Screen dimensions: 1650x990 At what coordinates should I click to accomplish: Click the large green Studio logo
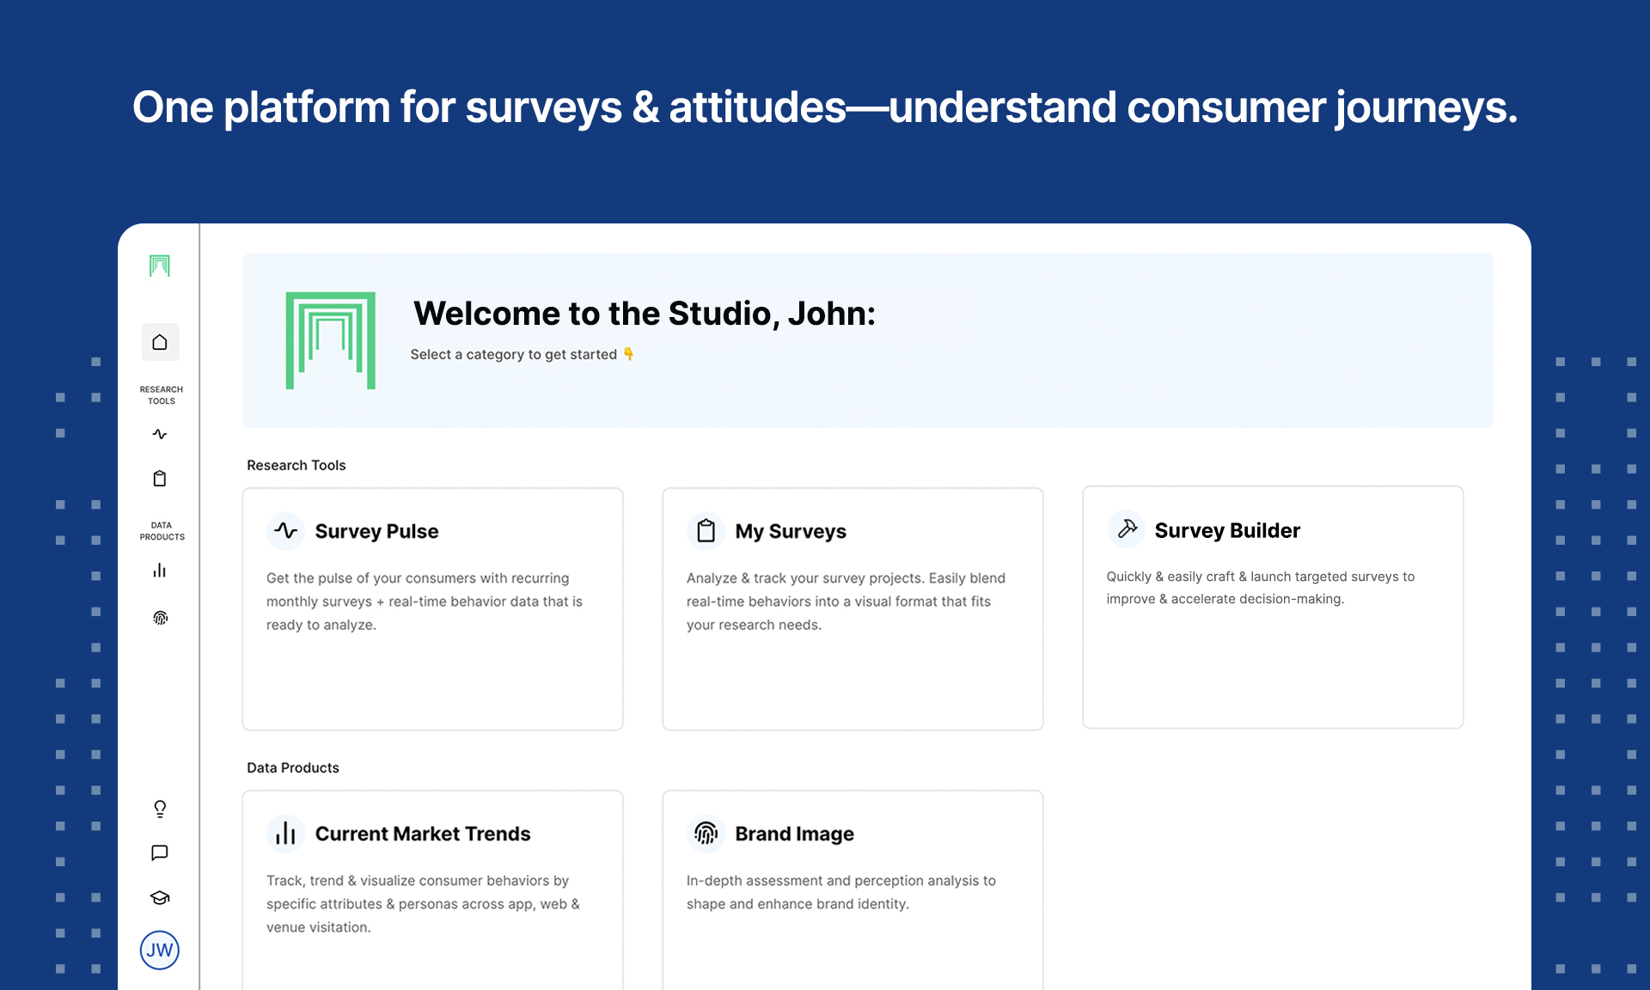331,340
